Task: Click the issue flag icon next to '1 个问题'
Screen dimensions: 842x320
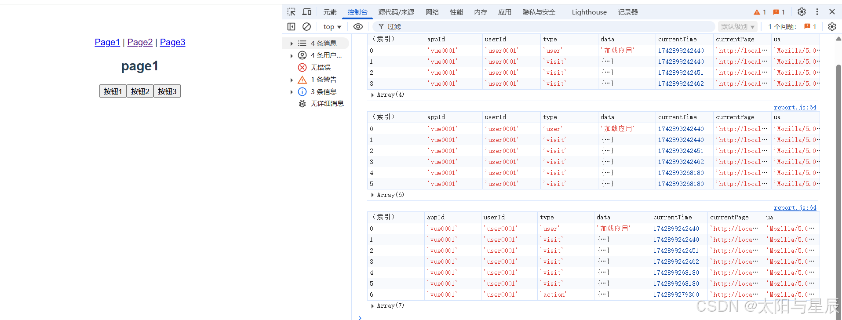Action: (807, 26)
